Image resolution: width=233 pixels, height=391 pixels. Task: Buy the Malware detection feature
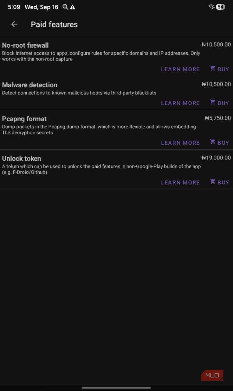click(219, 103)
